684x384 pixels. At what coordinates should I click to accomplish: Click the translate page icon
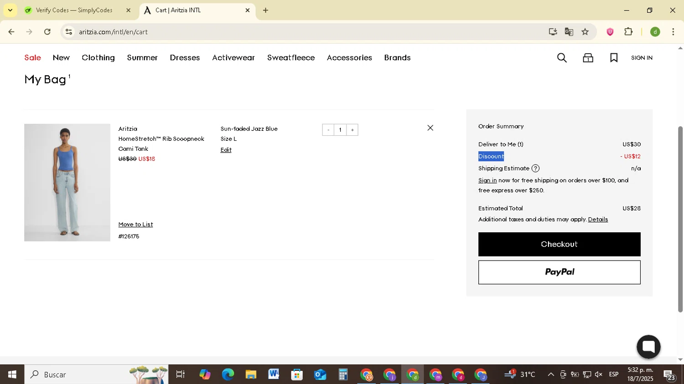click(569, 32)
